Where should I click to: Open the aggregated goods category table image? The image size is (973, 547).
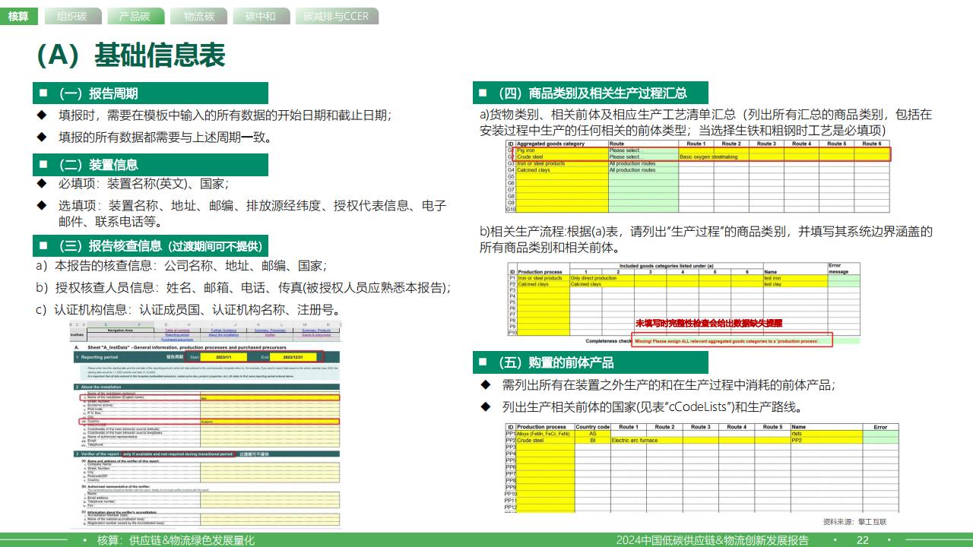click(x=698, y=176)
